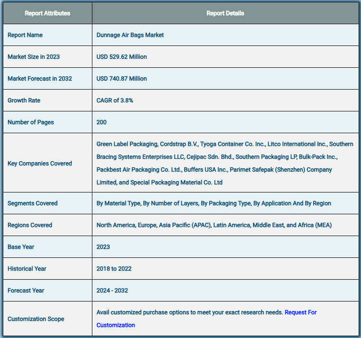Open the Request For Customization link

300,312
